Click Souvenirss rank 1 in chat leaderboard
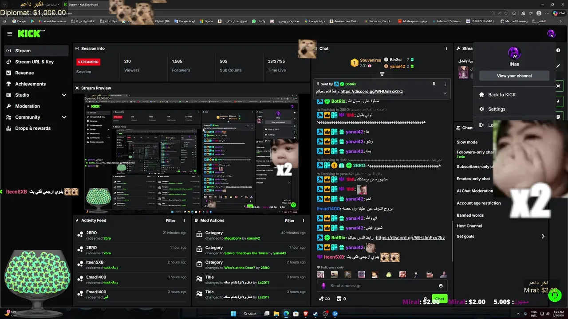The image size is (568, 319). pyautogui.click(x=366, y=62)
